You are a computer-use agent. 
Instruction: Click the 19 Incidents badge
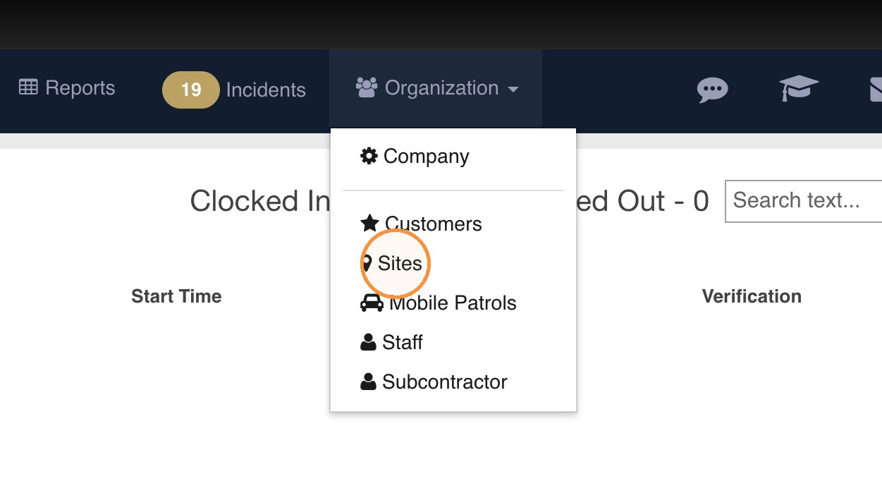pyautogui.click(x=190, y=90)
